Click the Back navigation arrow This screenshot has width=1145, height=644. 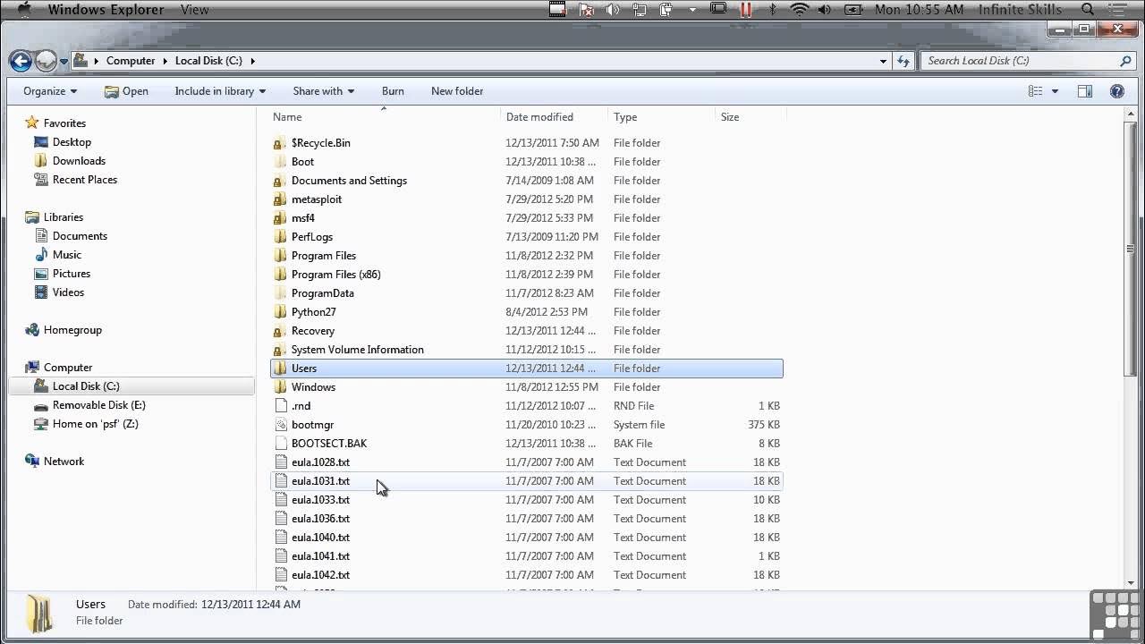point(21,61)
